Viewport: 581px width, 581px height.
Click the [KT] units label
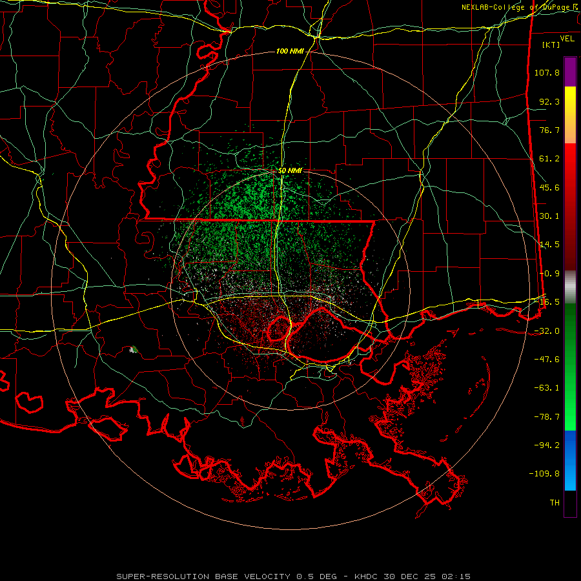tap(551, 45)
